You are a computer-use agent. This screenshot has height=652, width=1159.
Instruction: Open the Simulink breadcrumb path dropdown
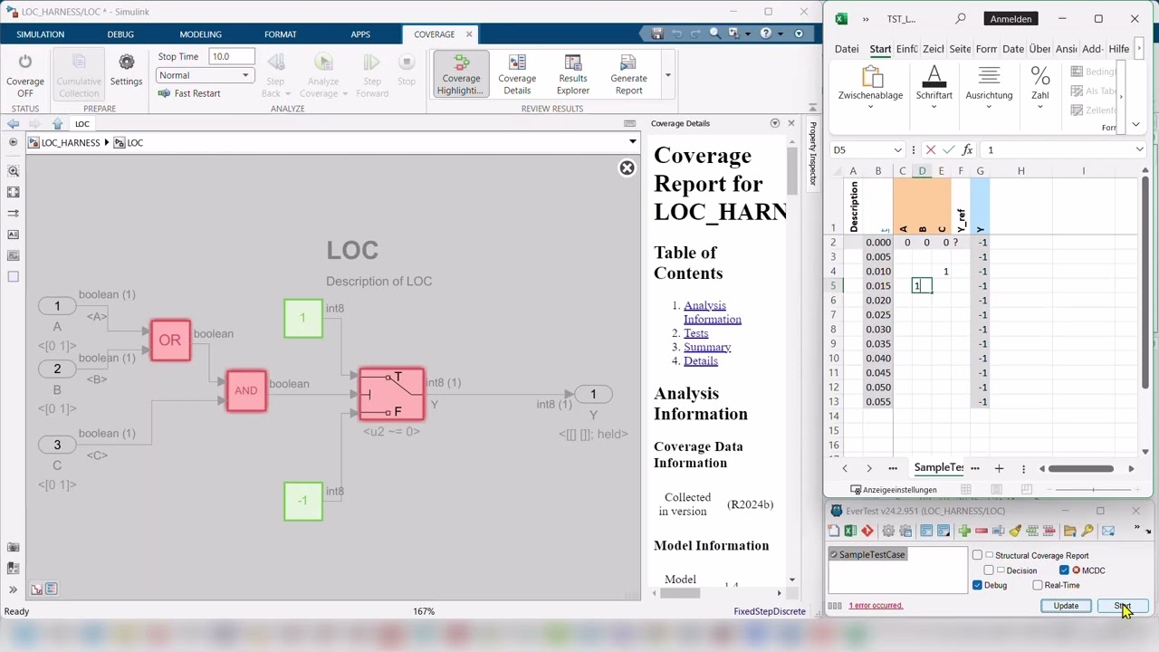(632, 142)
